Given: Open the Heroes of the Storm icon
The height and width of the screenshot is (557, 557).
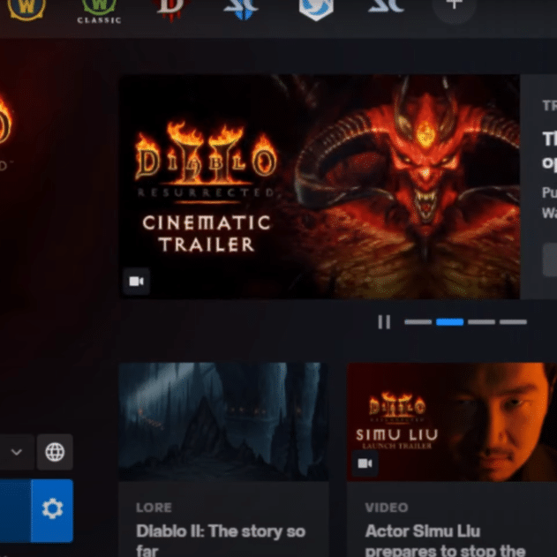Looking at the screenshot, I should click(x=316, y=9).
